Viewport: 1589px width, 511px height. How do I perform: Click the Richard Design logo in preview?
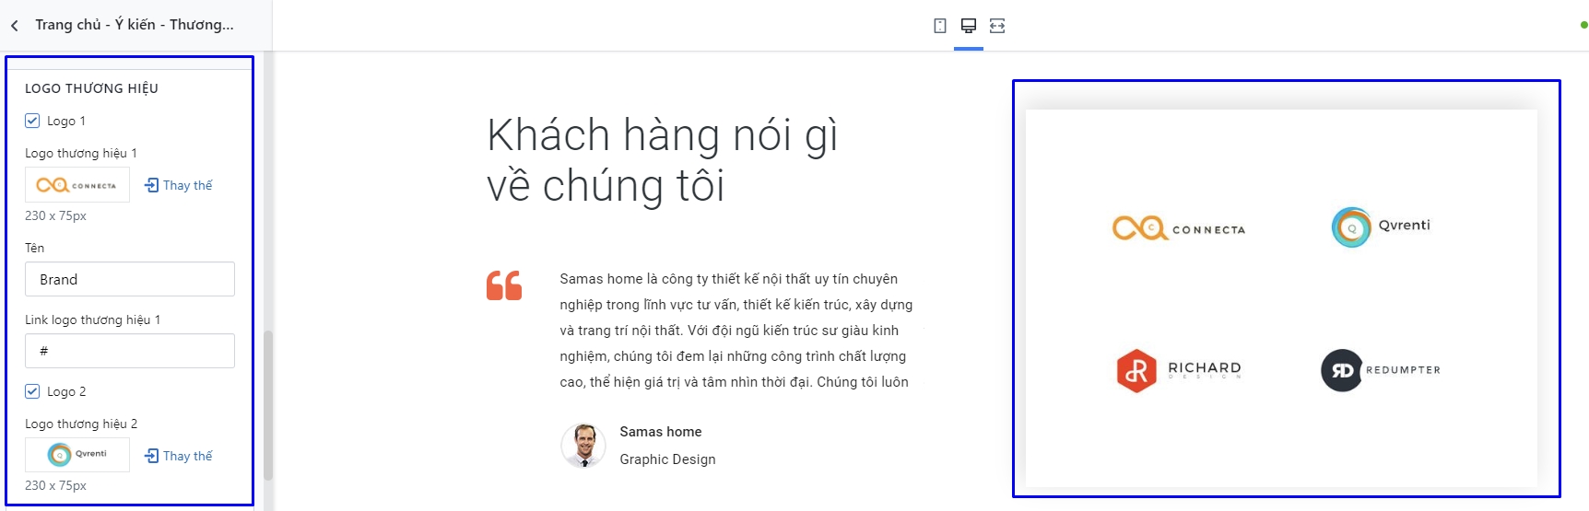click(1179, 370)
